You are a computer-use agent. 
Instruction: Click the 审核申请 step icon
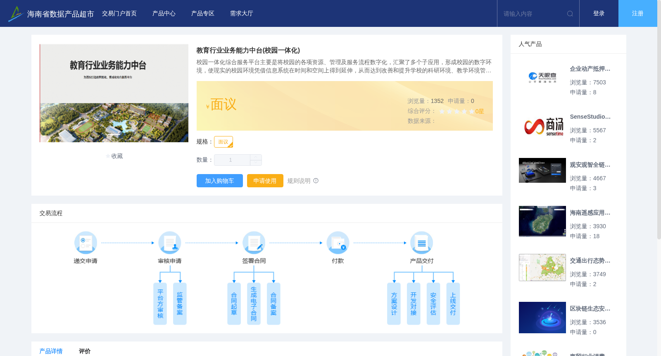[170, 243]
